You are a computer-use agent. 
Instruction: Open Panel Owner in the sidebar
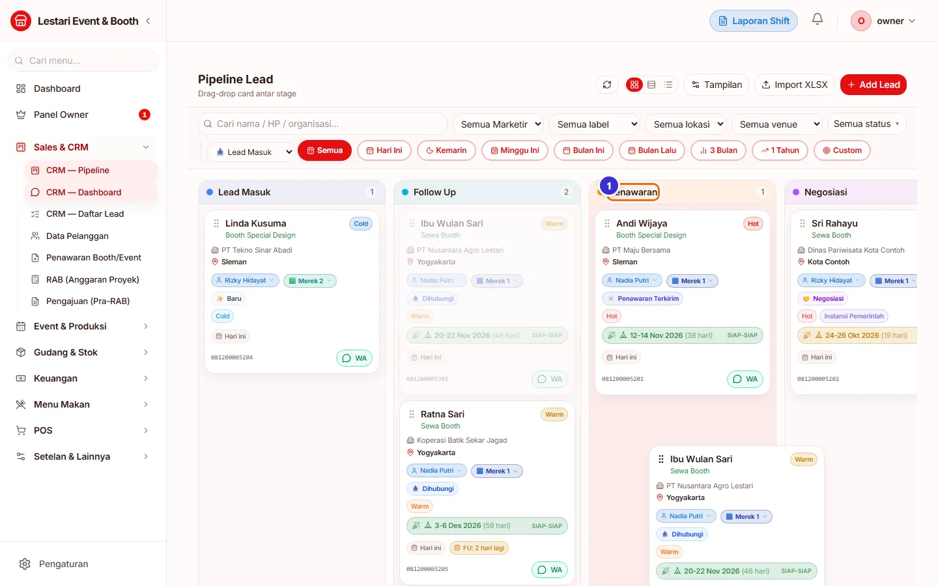83,115
